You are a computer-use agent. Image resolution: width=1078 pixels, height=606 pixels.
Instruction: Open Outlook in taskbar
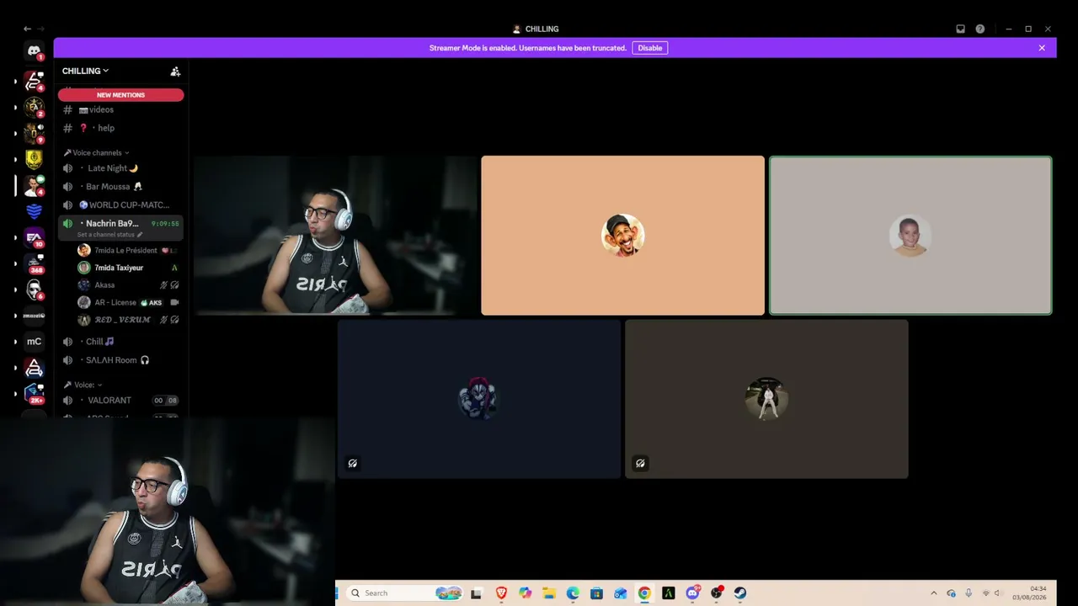click(620, 593)
